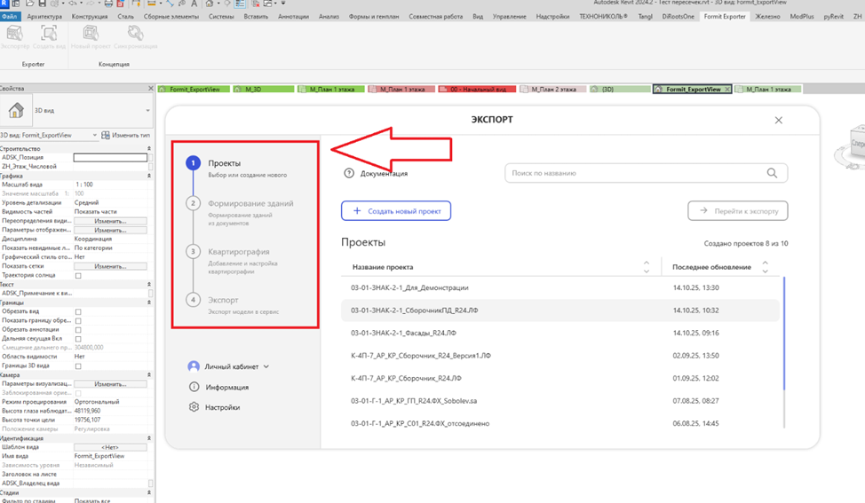
Task: Switch to Архитектура ribbon tab
Action: pos(44,17)
